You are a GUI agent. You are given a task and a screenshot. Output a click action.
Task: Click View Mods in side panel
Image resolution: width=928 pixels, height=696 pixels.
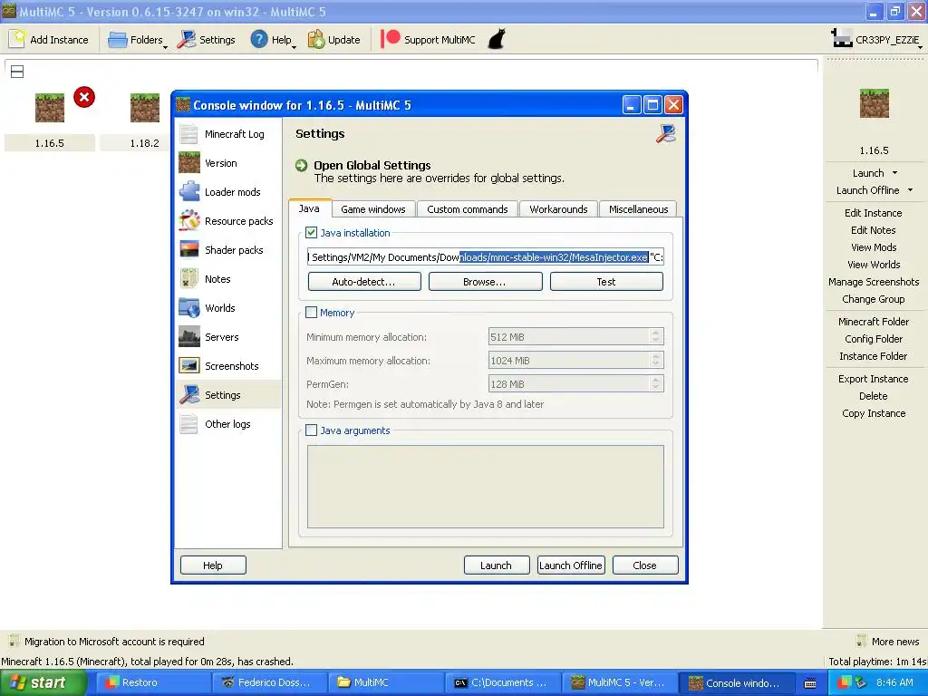(874, 247)
